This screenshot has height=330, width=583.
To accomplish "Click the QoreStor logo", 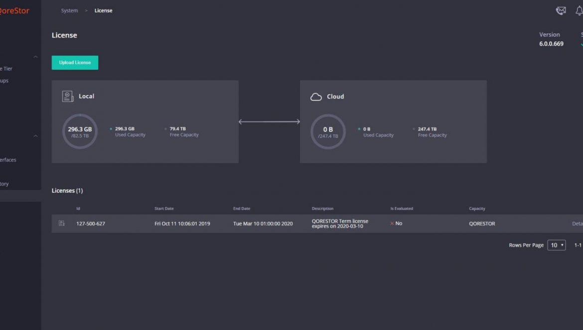I will [x=14, y=11].
